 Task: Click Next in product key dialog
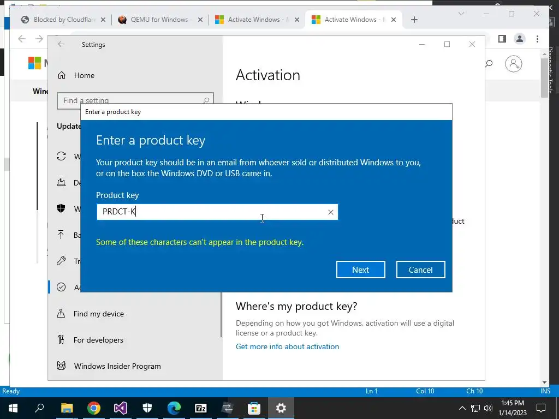[x=360, y=270]
